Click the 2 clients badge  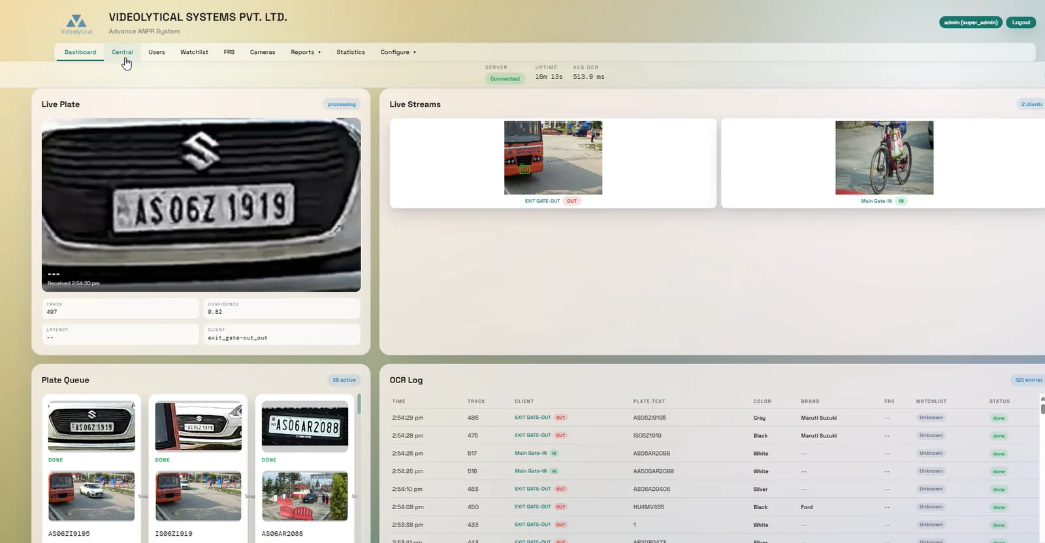click(1031, 104)
